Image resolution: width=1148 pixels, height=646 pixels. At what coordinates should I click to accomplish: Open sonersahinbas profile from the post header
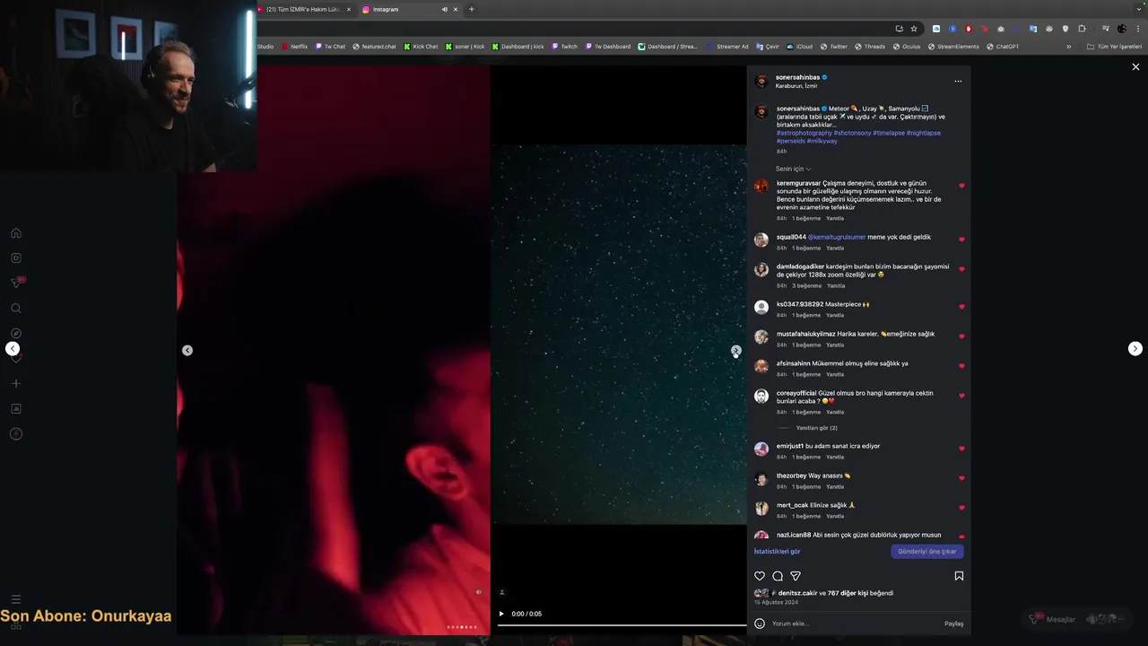(797, 77)
